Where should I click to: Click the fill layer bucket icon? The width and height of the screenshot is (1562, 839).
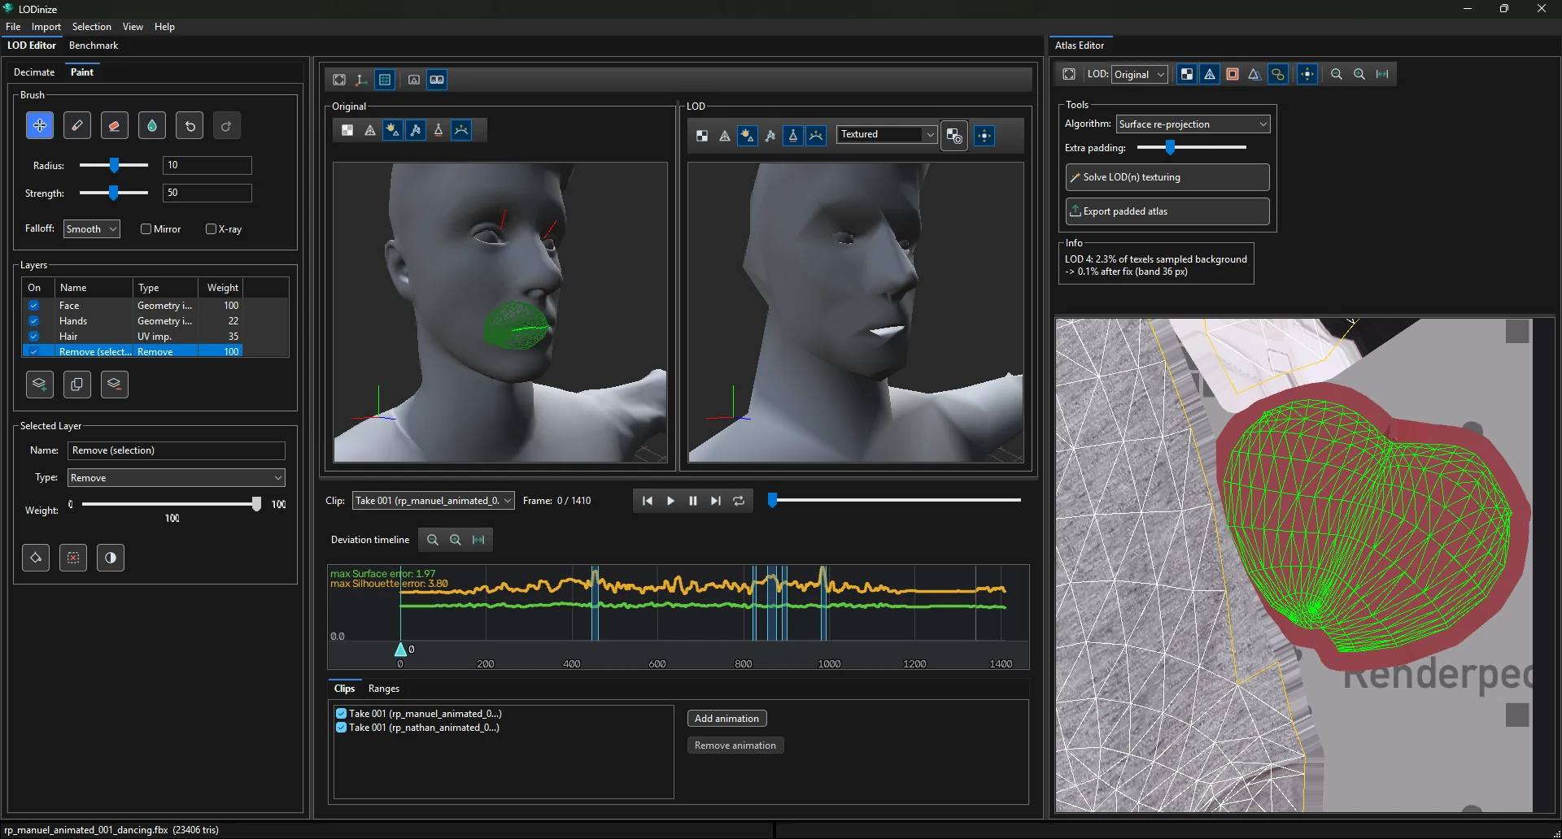(x=36, y=558)
